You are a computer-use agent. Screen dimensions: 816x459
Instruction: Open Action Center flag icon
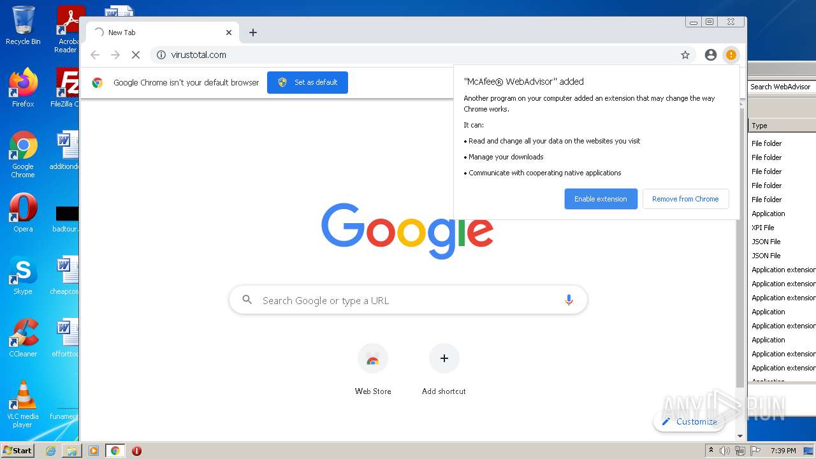[755, 451]
